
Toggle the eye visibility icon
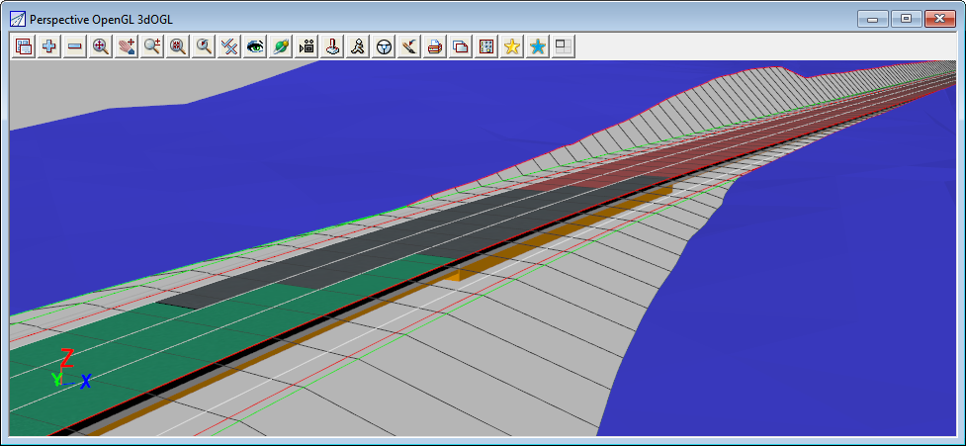[x=255, y=46]
